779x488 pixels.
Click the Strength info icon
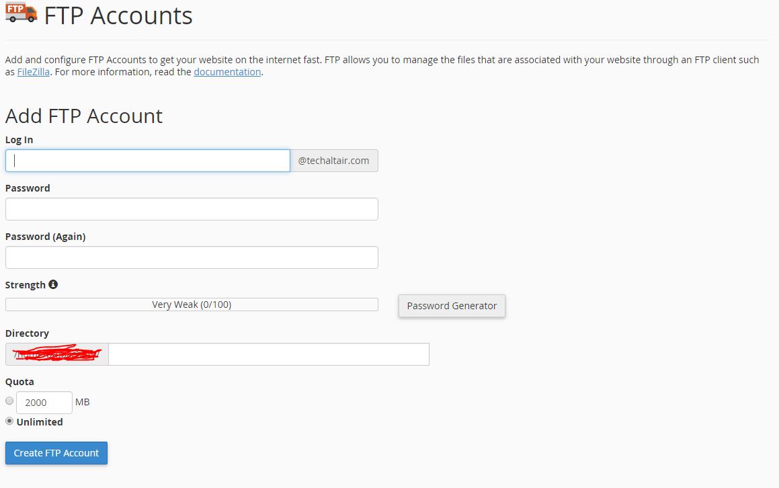point(53,284)
